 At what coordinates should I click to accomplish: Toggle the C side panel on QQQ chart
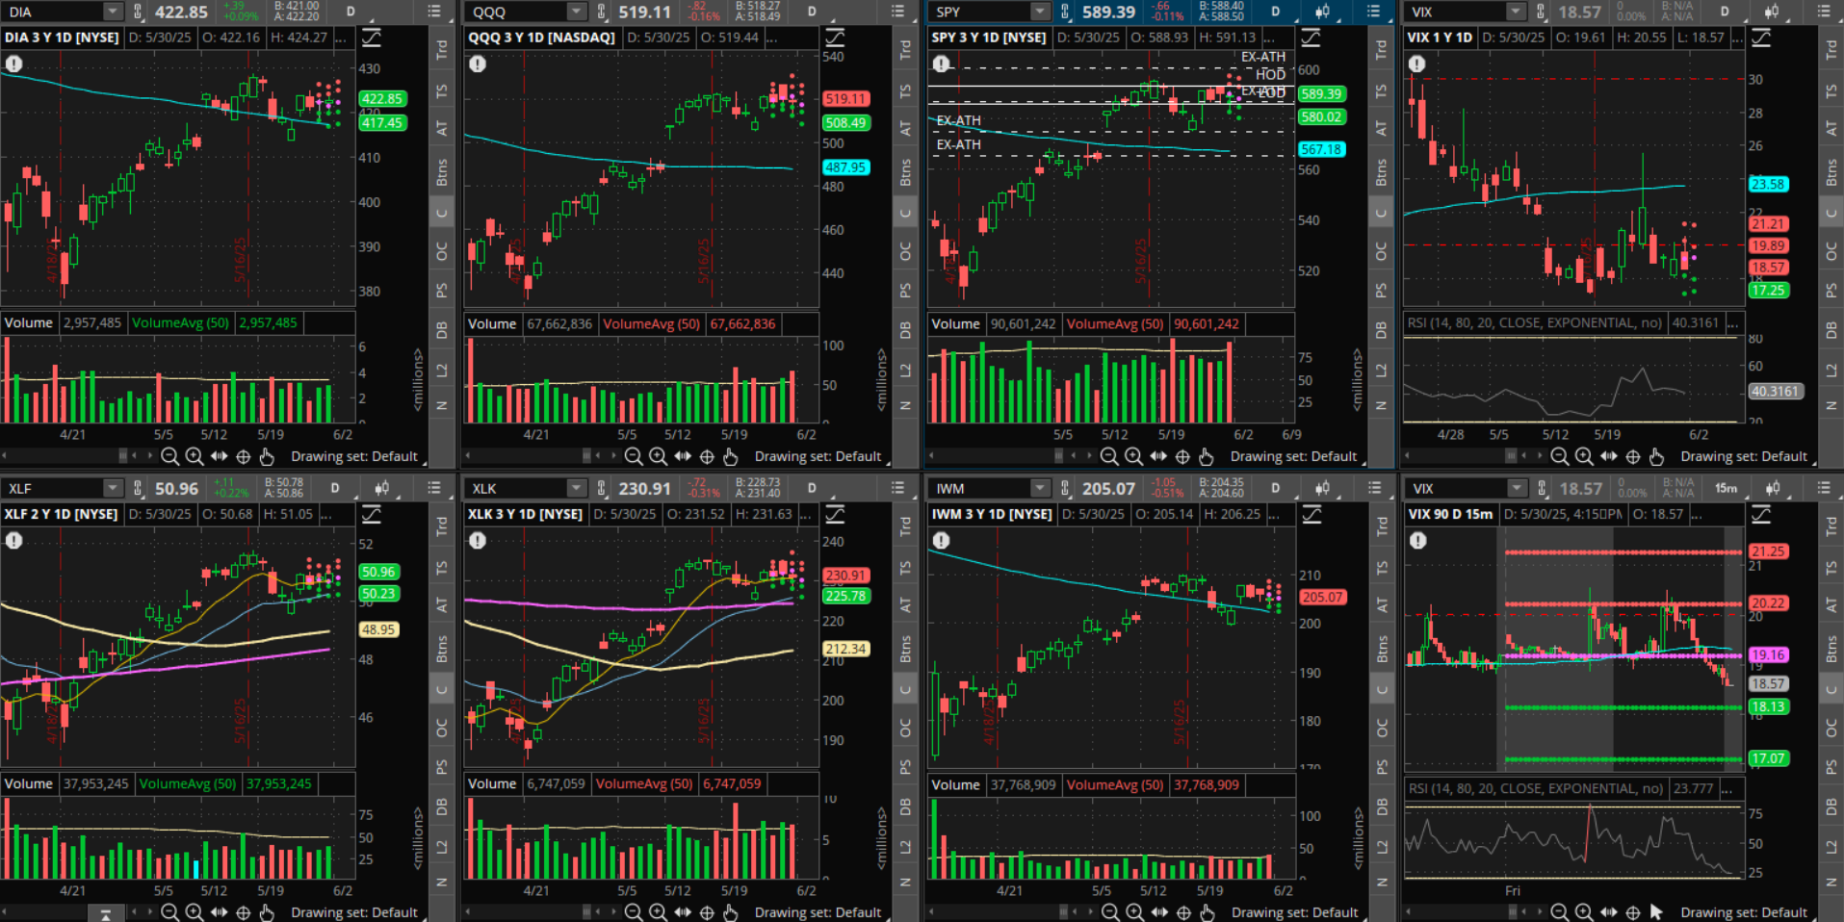coord(905,213)
